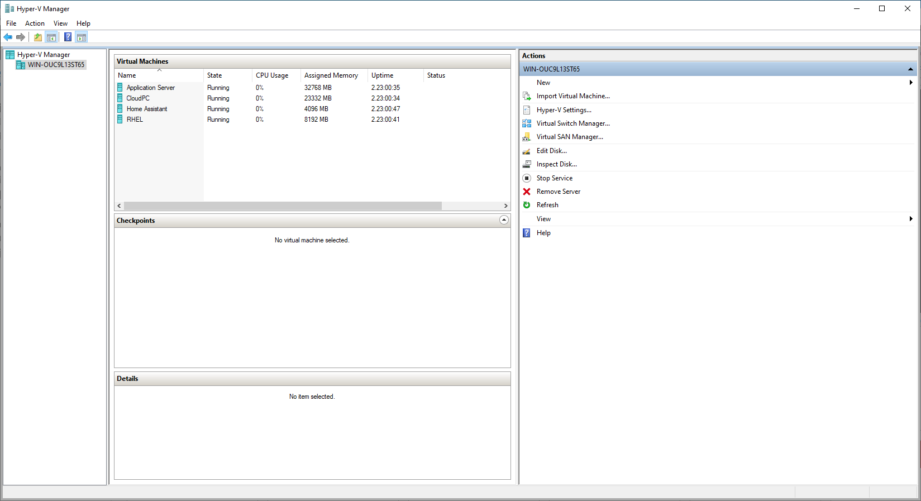This screenshot has height=501, width=921.
Task: Expand the New submenu arrow in Actions
Action: 911,83
